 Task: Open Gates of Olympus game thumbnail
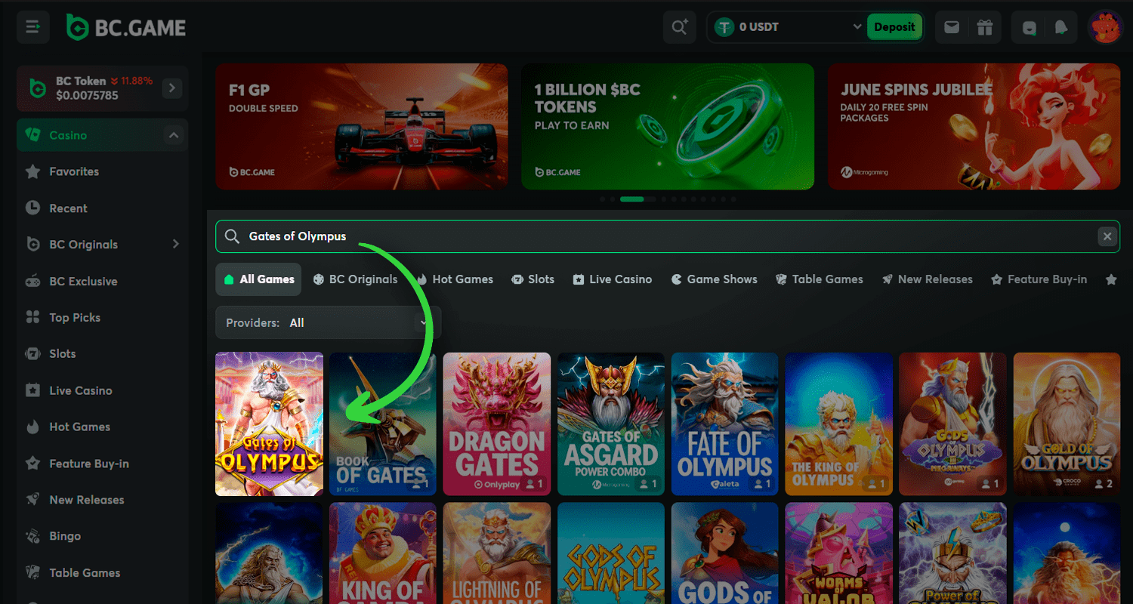tap(269, 424)
